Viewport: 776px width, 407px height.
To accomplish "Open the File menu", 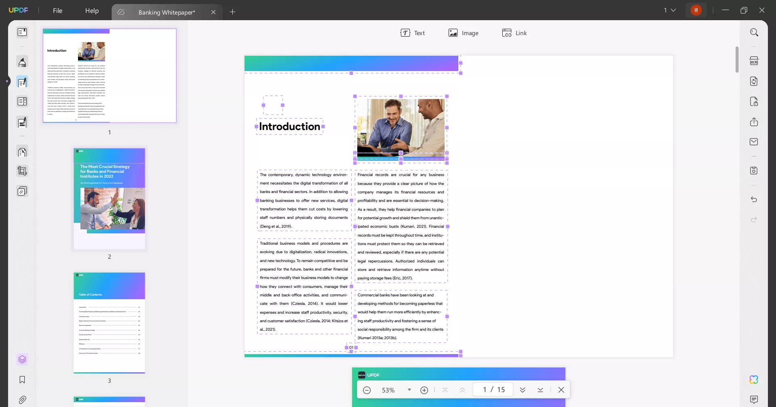I will pos(58,10).
